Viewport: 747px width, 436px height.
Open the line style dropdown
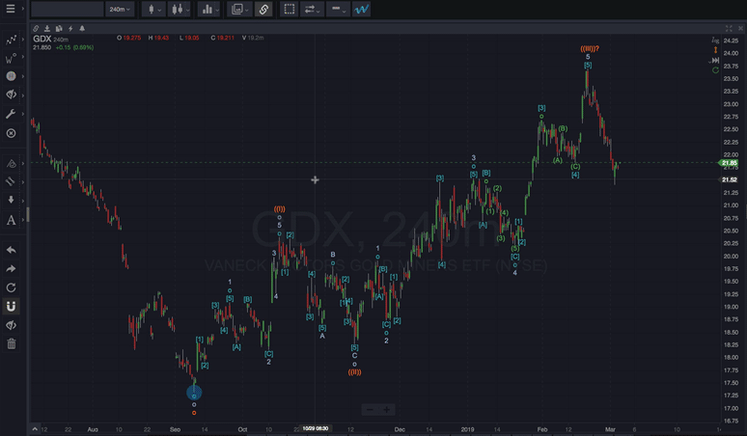click(x=338, y=9)
